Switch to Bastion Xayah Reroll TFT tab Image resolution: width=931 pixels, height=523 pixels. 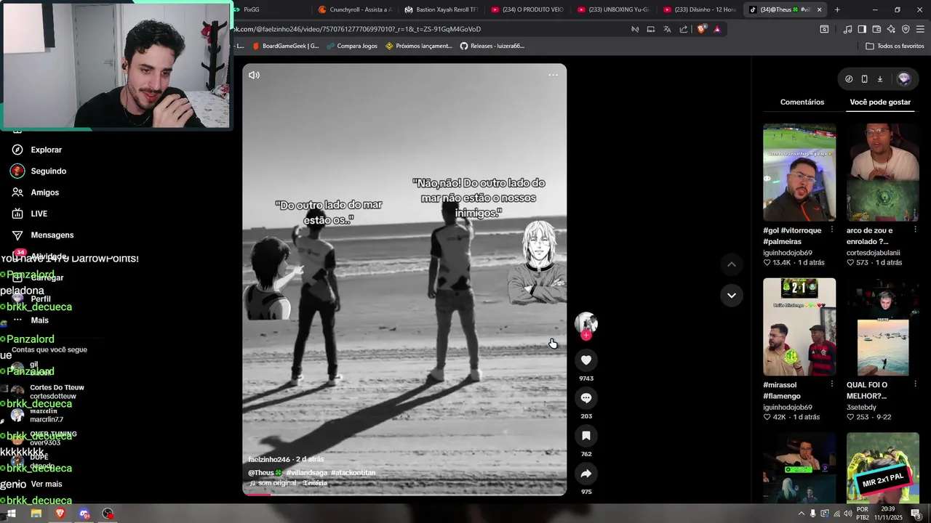[x=441, y=9]
